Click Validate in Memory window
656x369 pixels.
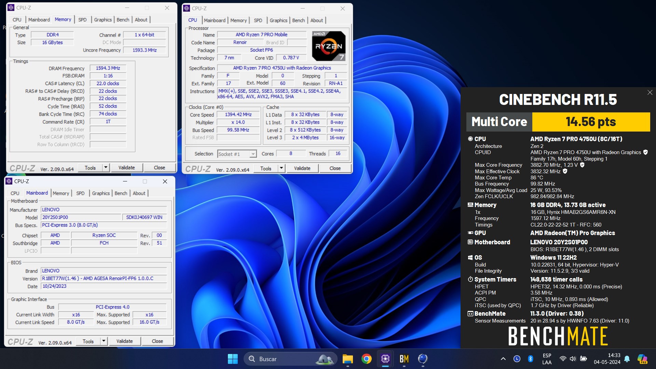pos(126,167)
